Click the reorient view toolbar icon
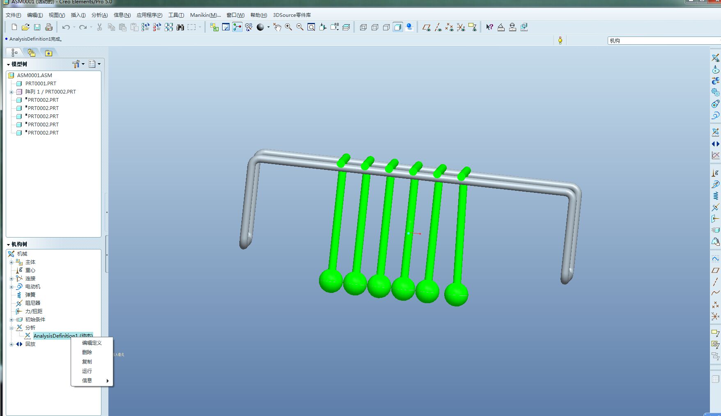The height and width of the screenshot is (416, 721). [323, 27]
